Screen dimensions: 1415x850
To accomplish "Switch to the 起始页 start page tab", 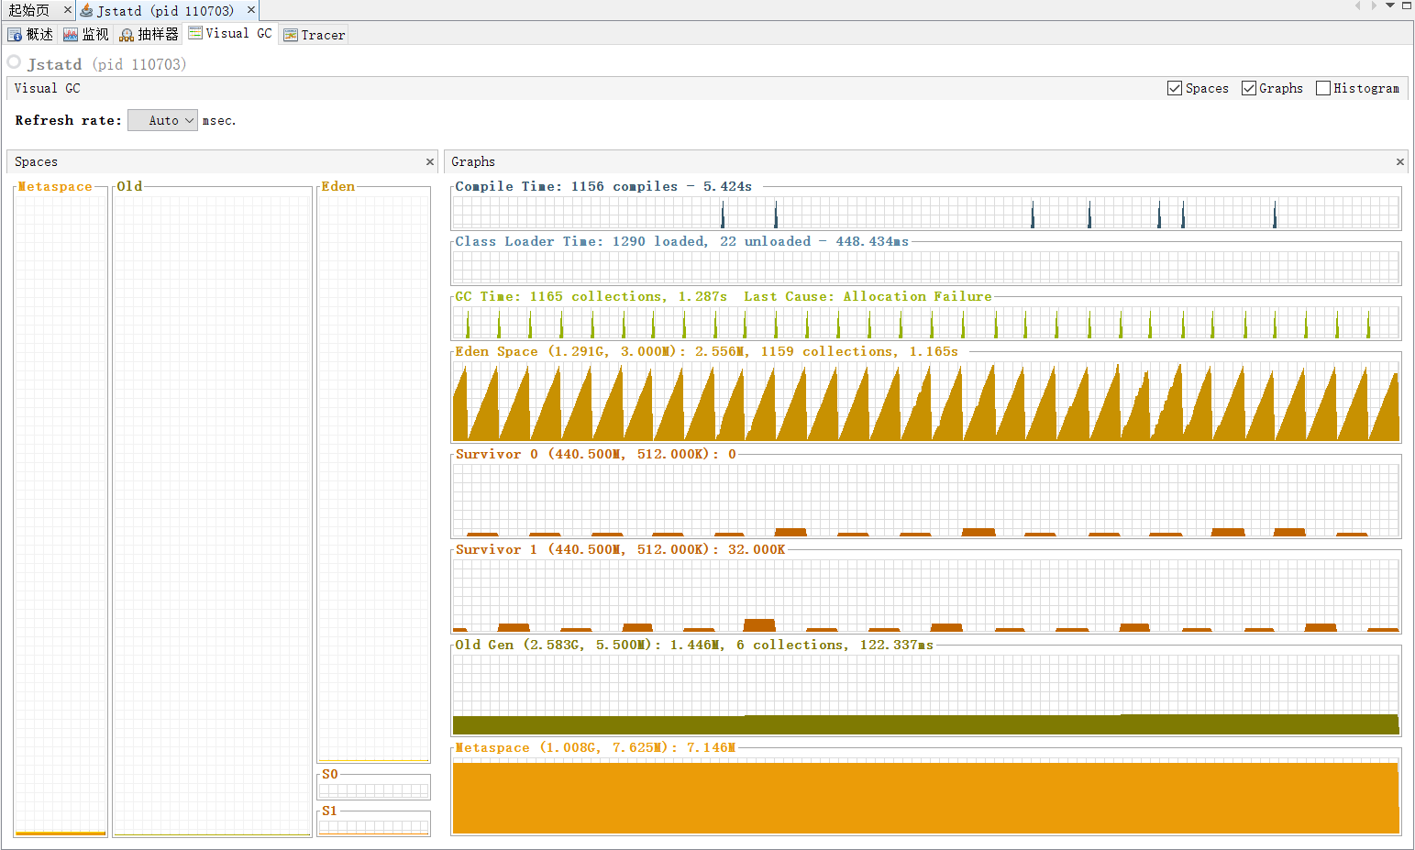I will pyautogui.click(x=29, y=10).
